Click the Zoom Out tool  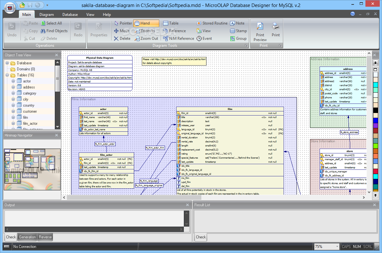pyautogui.click(x=147, y=39)
